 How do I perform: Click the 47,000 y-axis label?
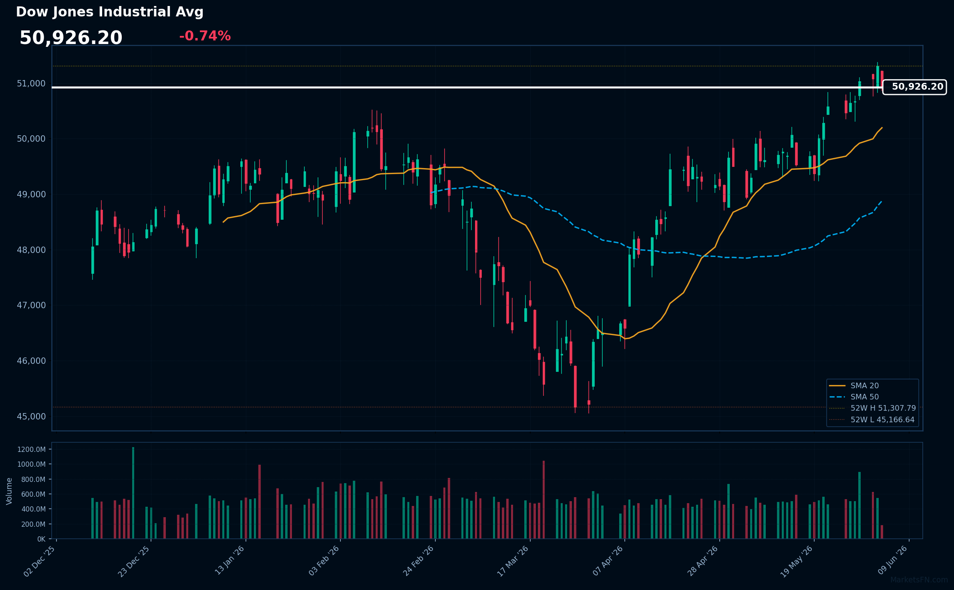tap(31, 305)
